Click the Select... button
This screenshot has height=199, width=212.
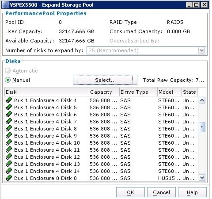[x=105, y=80]
